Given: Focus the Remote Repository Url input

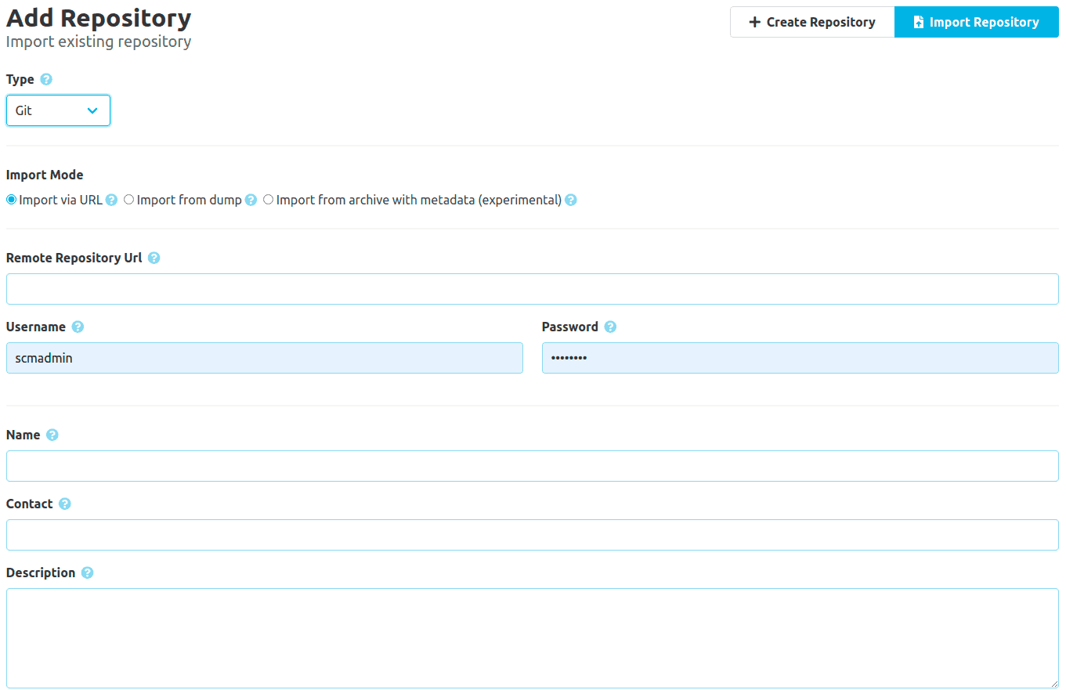Looking at the screenshot, I should pyautogui.click(x=533, y=289).
